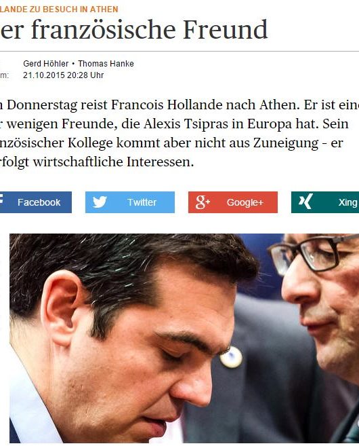Share the article via the Facebook label
This screenshot has height=446, width=359.
pos(39,202)
